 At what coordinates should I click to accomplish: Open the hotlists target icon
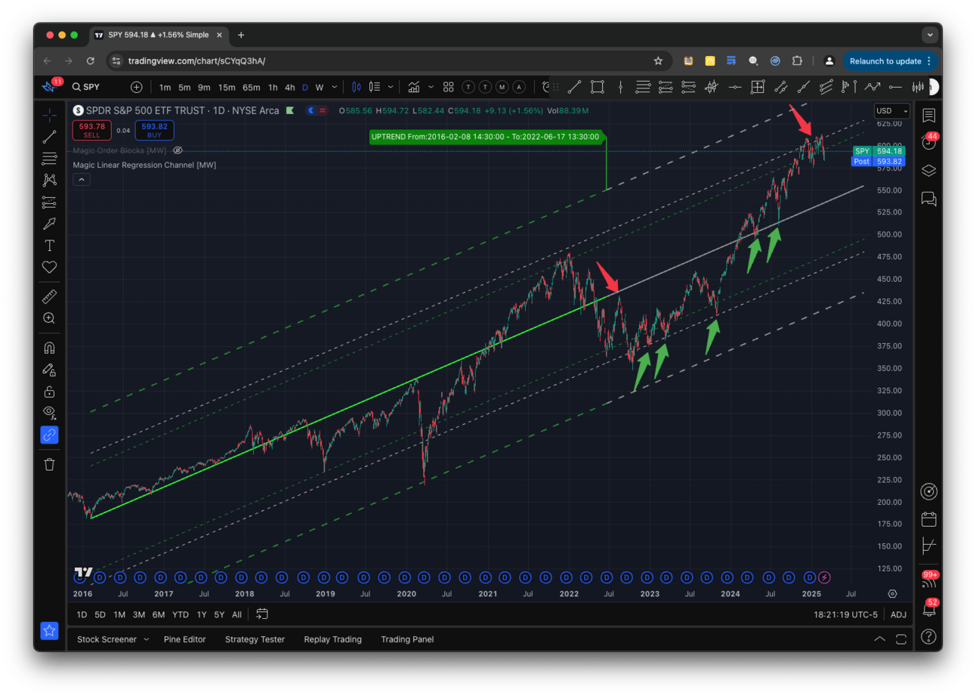coord(929,492)
